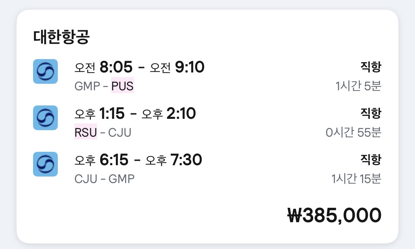Open the 대한항공 airline heading
This screenshot has height=249, width=415.
(62, 37)
